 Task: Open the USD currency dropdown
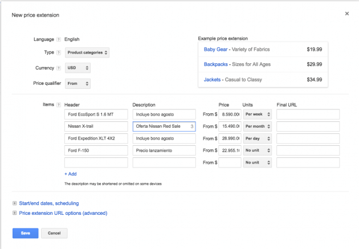coord(77,68)
